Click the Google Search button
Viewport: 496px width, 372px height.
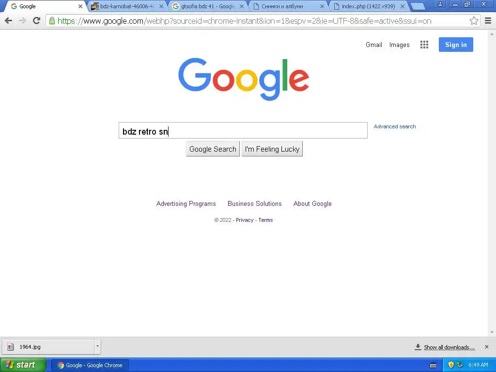(213, 149)
